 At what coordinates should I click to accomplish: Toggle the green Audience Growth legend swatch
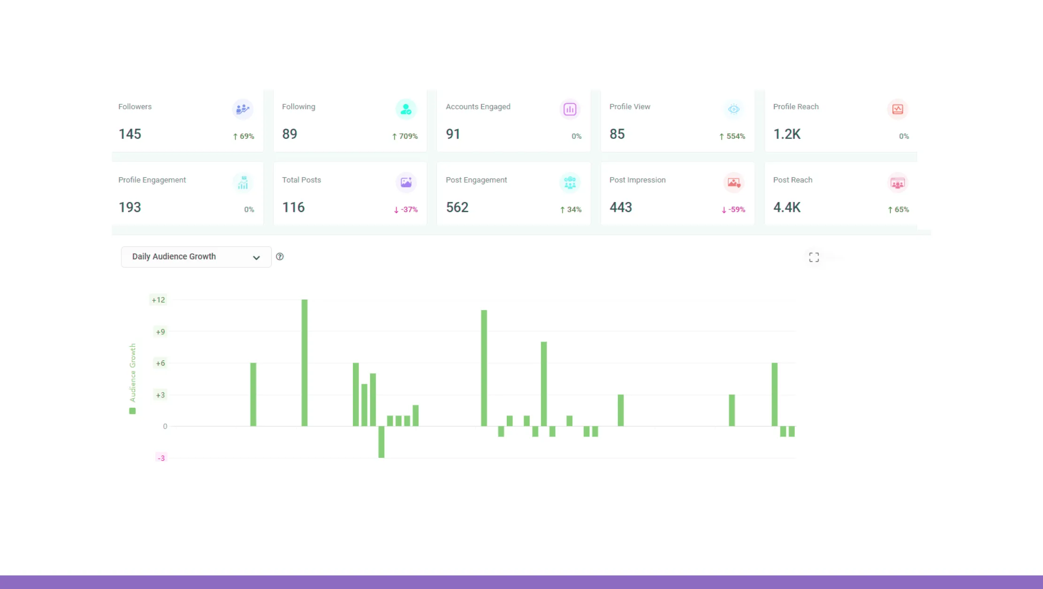[133, 410]
